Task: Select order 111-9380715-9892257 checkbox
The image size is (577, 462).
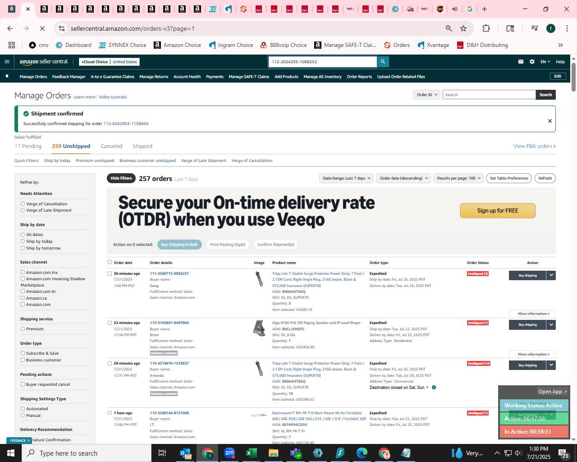Action: (x=110, y=273)
